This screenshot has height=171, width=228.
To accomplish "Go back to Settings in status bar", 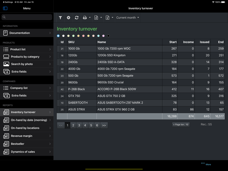I will (8, 2).
